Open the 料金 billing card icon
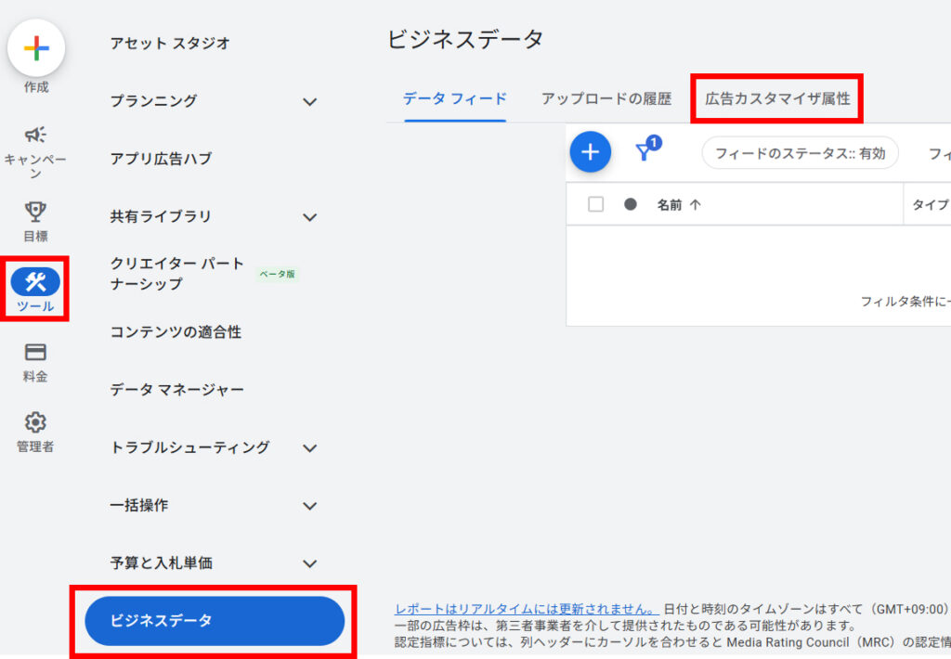Image resolution: width=951 pixels, height=659 pixels. point(36,353)
